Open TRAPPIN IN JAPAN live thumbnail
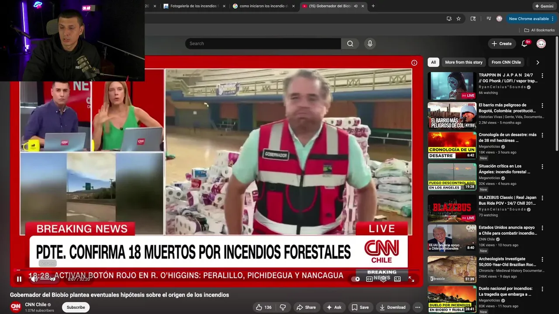559x314 pixels. (452, 85)
